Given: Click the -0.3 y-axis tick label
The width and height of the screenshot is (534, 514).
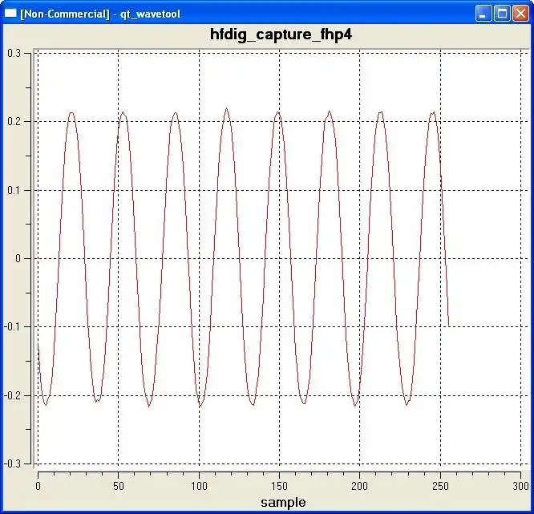Looking at the screenshot, I should pos(13,463).
